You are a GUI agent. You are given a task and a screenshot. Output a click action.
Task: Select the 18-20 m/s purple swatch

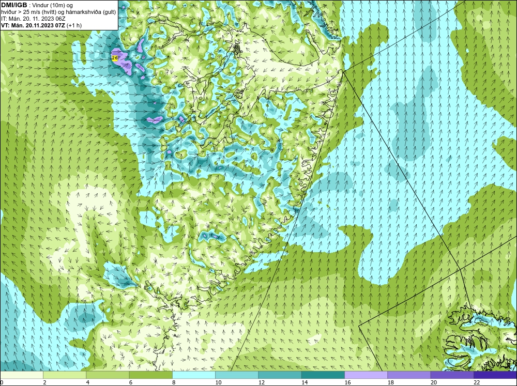pos(409,375)
